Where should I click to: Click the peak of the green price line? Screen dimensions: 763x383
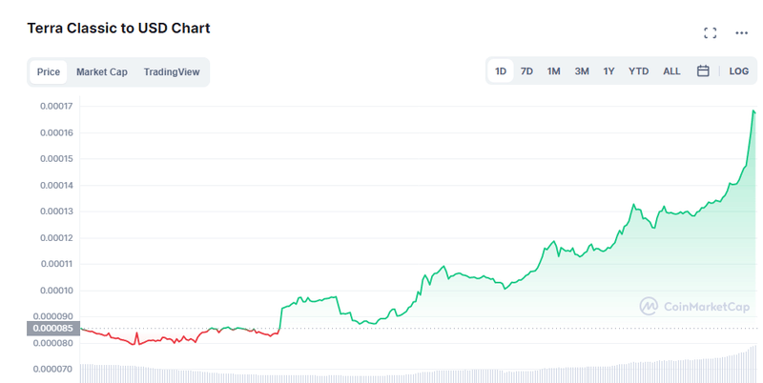point(753,111)
